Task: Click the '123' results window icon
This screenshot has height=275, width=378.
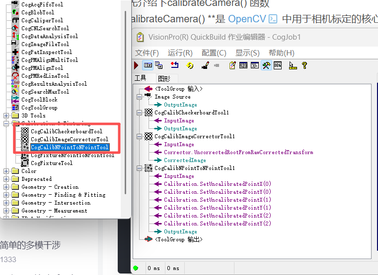Action: click(x=243, y=65)
